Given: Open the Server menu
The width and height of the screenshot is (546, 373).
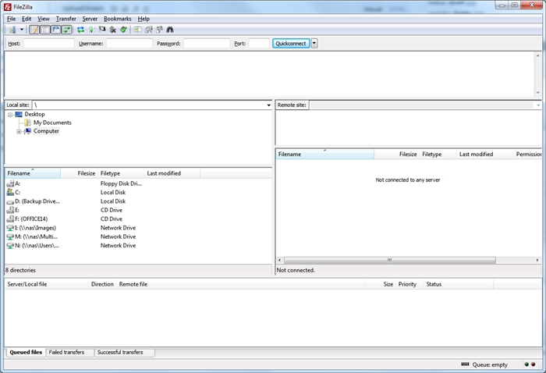Looking at the screenshot, I should (90, 19).
